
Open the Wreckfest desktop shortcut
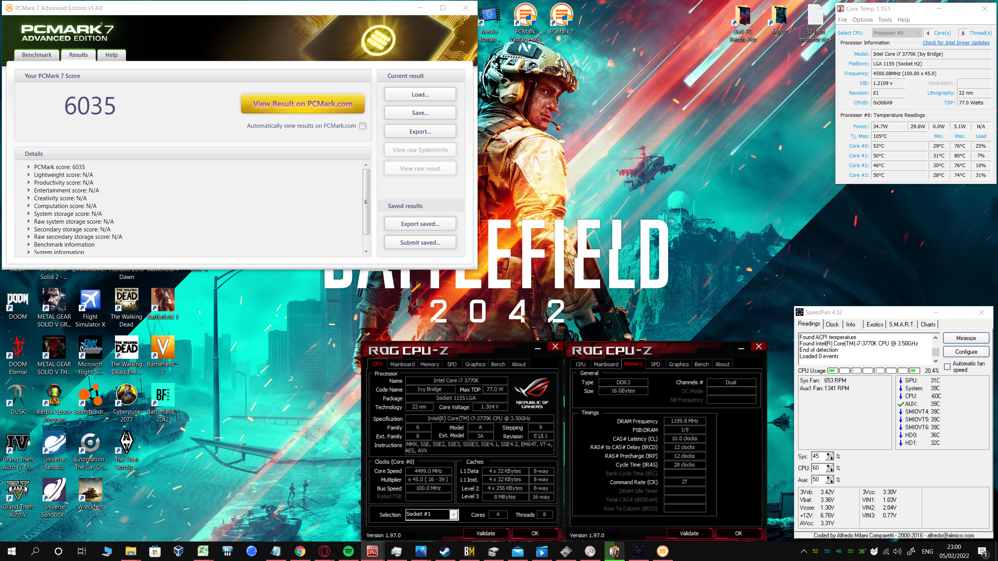[x=90, y=494]
